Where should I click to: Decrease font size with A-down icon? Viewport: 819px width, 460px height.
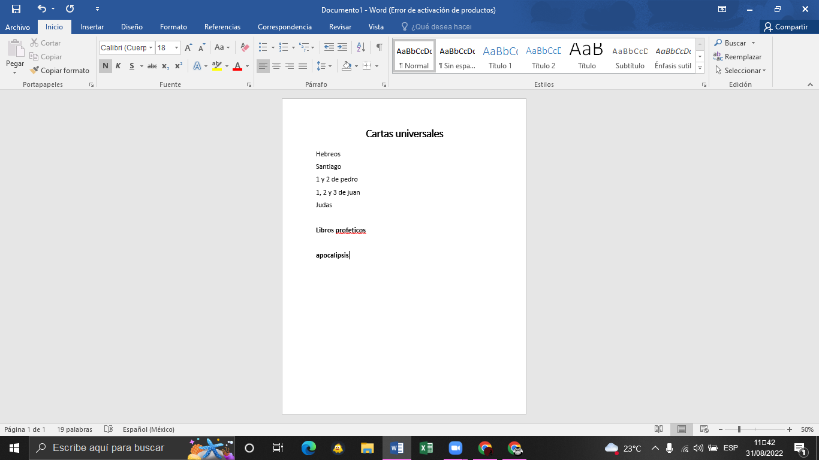click(x=202, y=47)
